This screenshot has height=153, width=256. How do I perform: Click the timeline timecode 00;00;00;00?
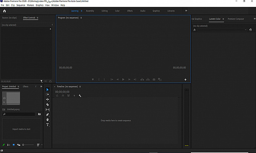point(62,92)
